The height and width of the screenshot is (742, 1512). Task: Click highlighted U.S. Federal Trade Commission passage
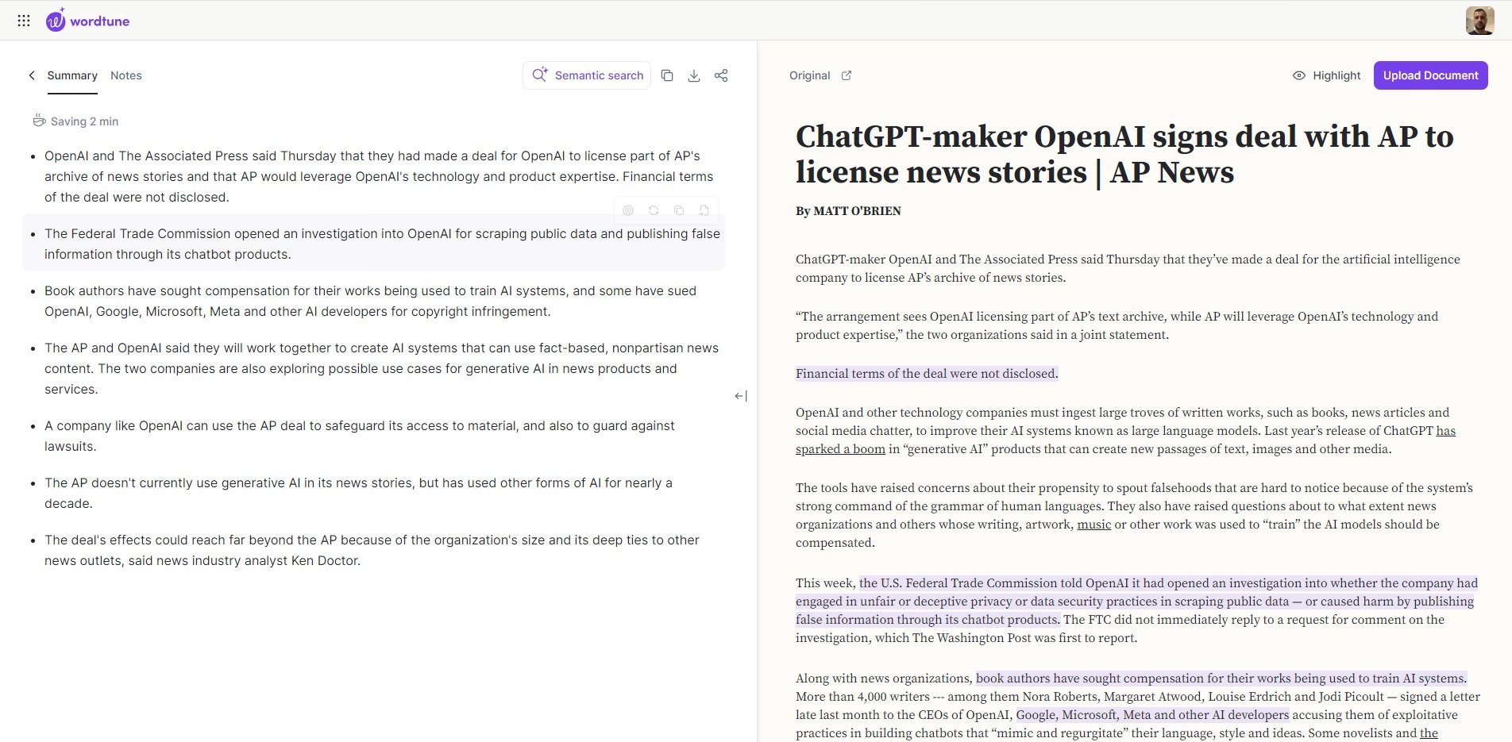click(1136, 602)
